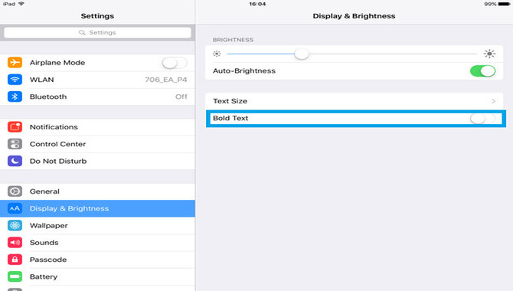
Task: Tap the Bluetooth icon in sidebar
Action: [x=15, y=96]
